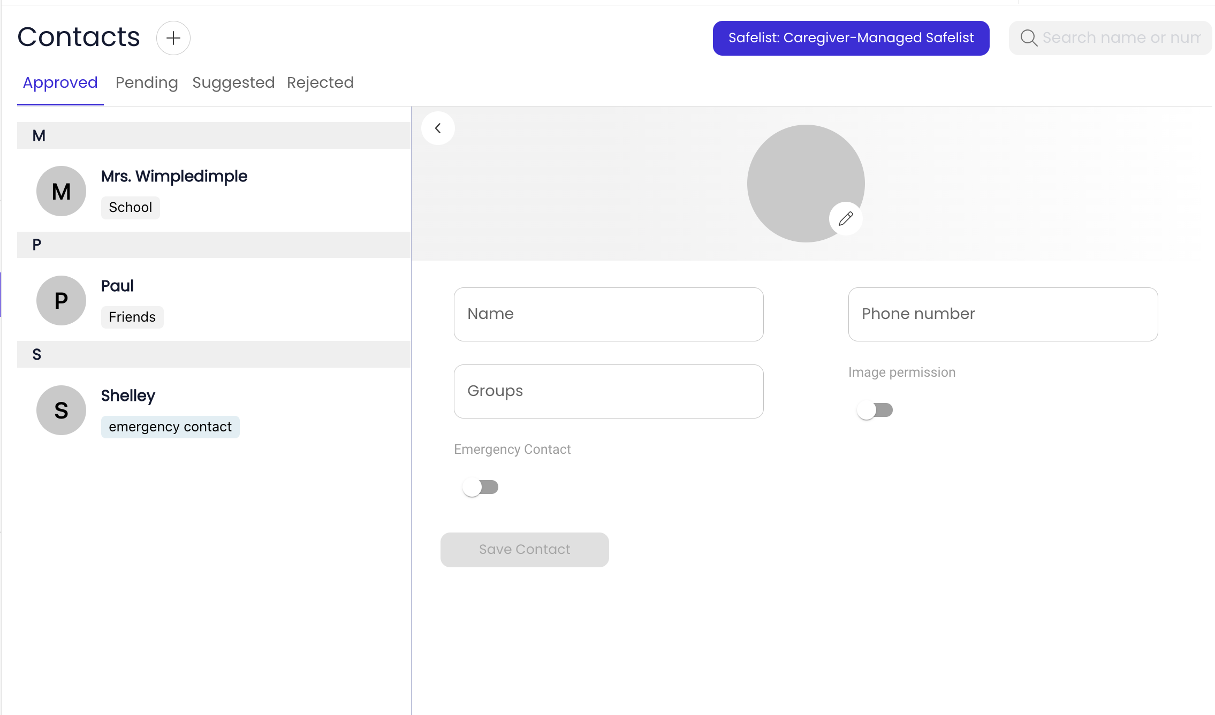The image size is (1215, 715).
Task: Click the Name input field
Action: point(609,314)
